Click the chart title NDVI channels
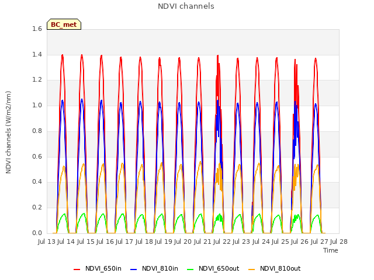The image size is (374, 280). tap(186, 6)
